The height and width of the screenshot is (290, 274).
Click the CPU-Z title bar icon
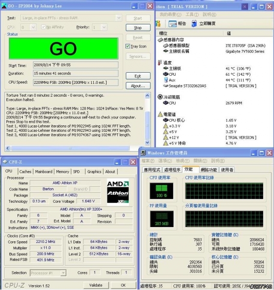click(x=5, y=162)
